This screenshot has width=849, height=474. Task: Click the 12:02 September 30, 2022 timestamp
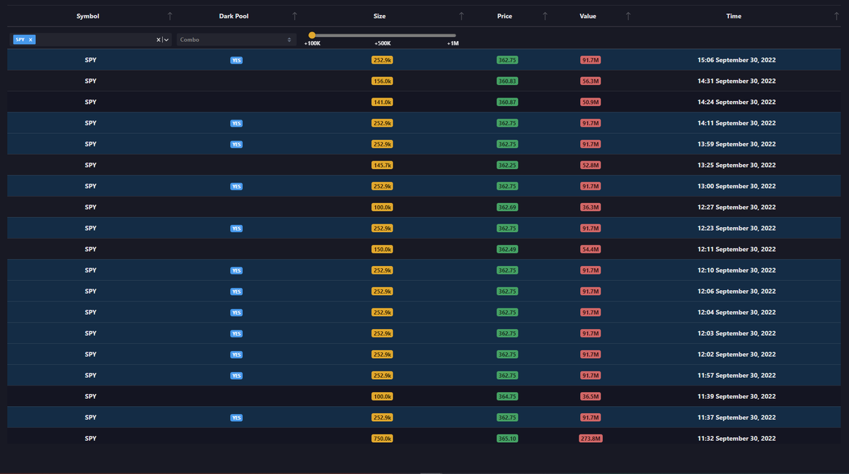pos(737,354)
